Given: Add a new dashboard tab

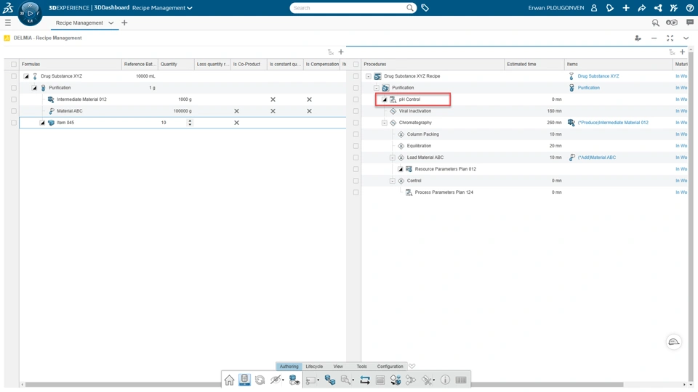Looking at the screenshot, I should pyautogui.click(x=124, y=23).
